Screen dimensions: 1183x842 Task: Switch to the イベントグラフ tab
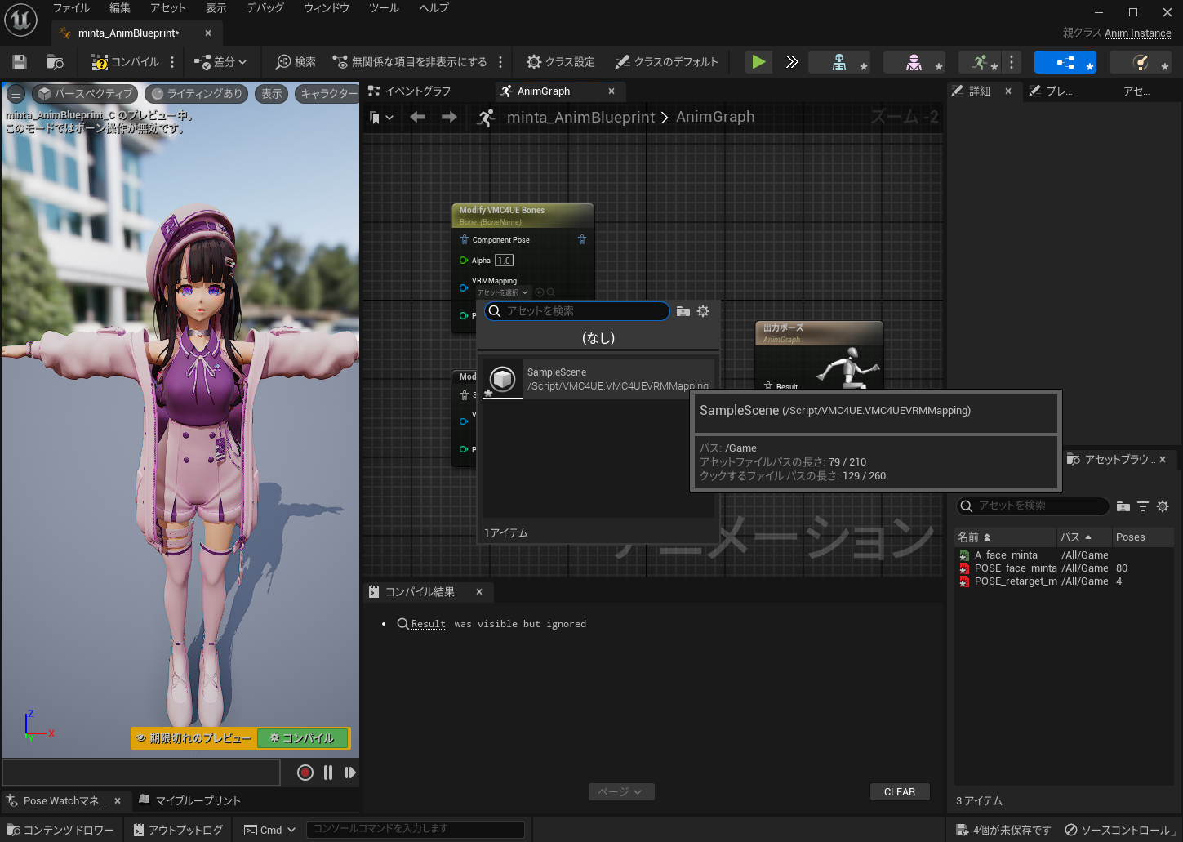tap(417, 91)
